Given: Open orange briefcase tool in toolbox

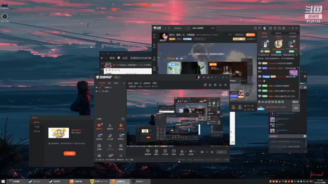Looking at the screenshot, I should 121,126.
